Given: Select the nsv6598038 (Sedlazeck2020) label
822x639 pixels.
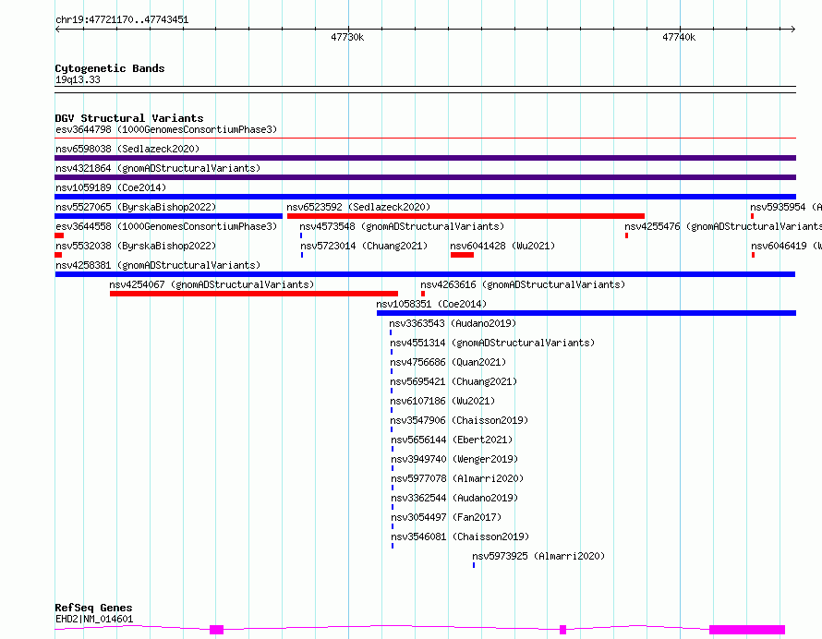Looking at the screenshot, I should coord(127,149).
